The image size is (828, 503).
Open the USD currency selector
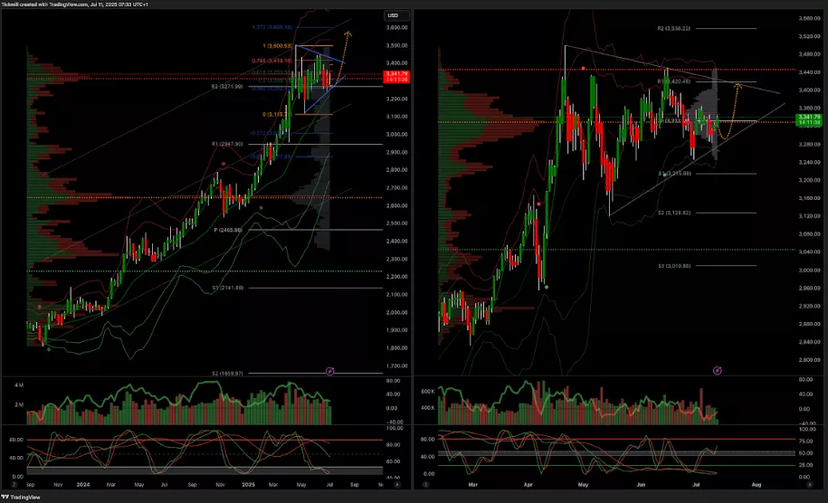(x=393, y=15)
